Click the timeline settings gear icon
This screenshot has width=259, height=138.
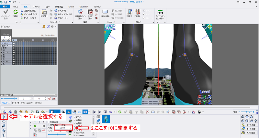click(x=52, y=27)
